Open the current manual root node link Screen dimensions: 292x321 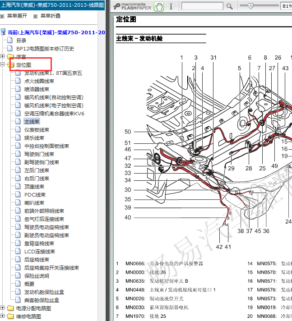tap(56, 32)
